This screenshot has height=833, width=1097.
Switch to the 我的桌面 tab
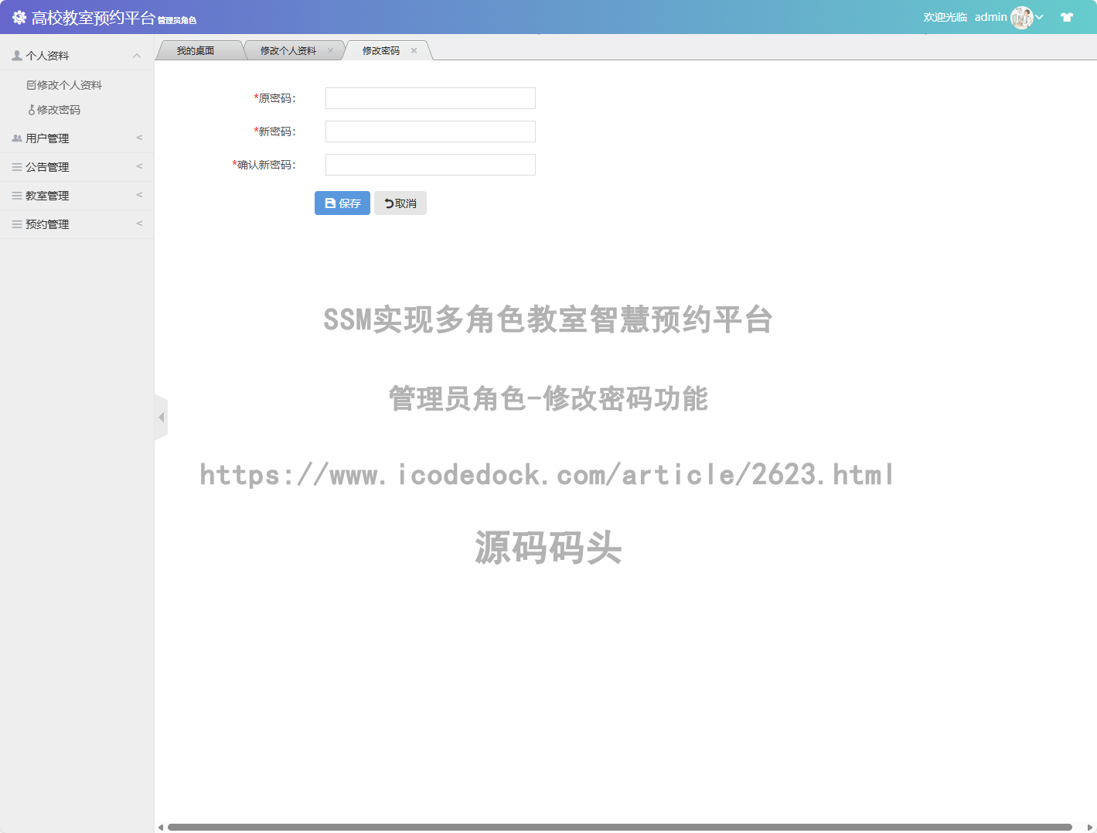(196, 50)
